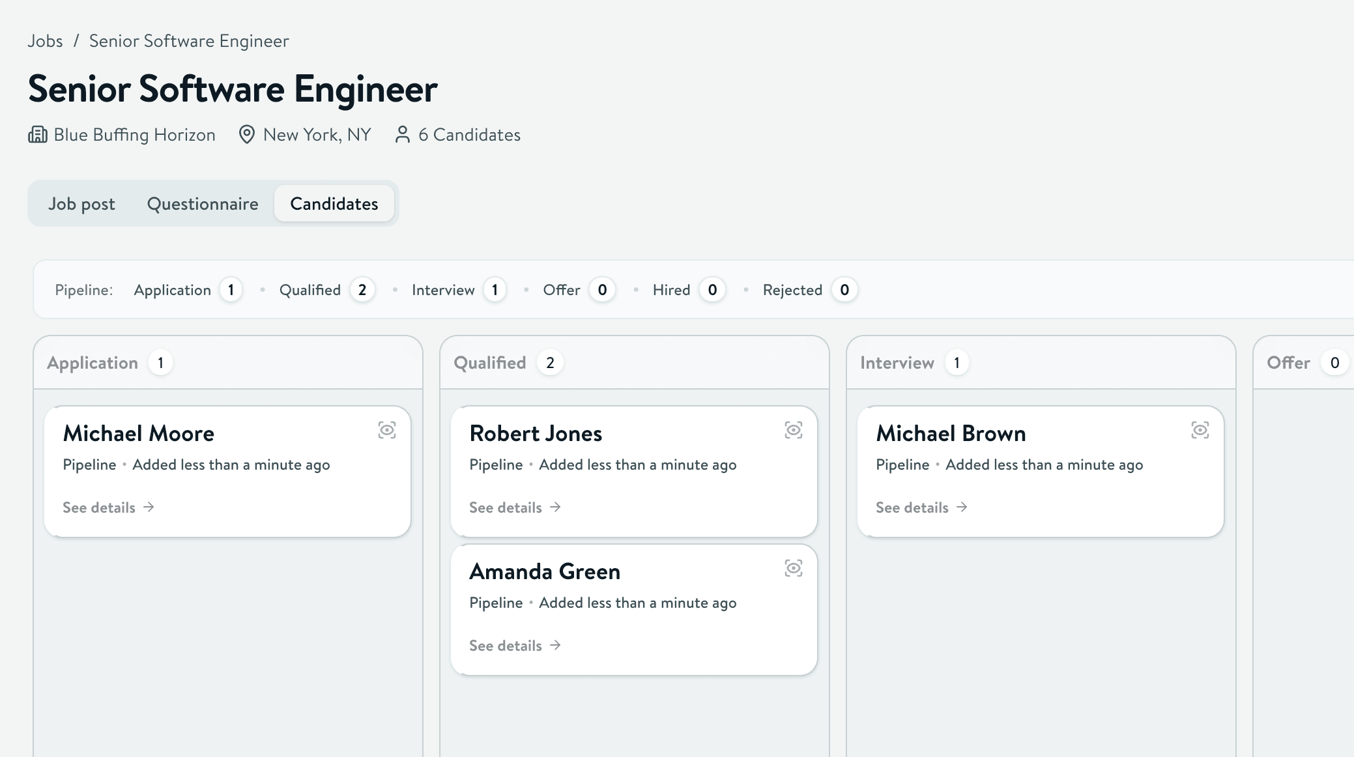Image resolution: width=1354 pixels, height=757 pixels.
Task: Open details of Amanda Green
Action: [505, 645]
